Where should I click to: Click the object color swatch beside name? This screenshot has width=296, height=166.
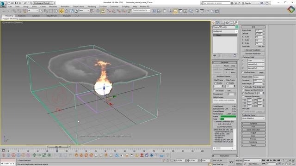click(x=237, y=27)
